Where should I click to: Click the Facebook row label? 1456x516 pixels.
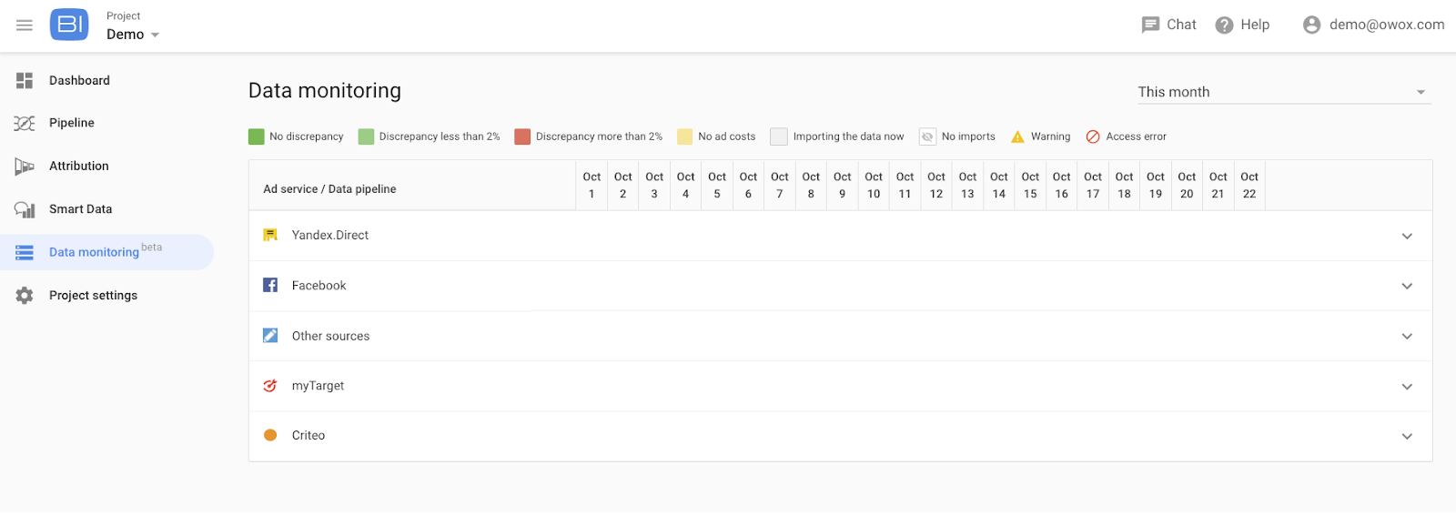(x=318, y=286)
